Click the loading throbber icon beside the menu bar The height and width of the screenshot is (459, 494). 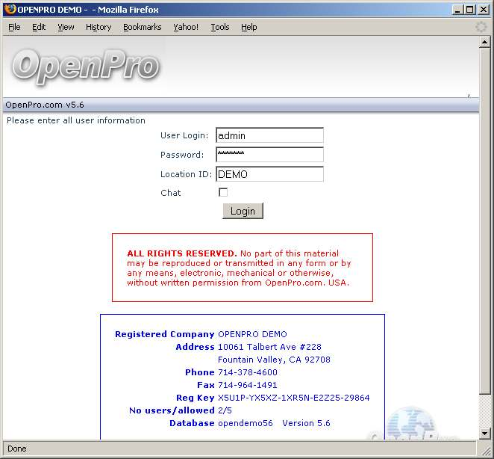(x=482, y=27)
